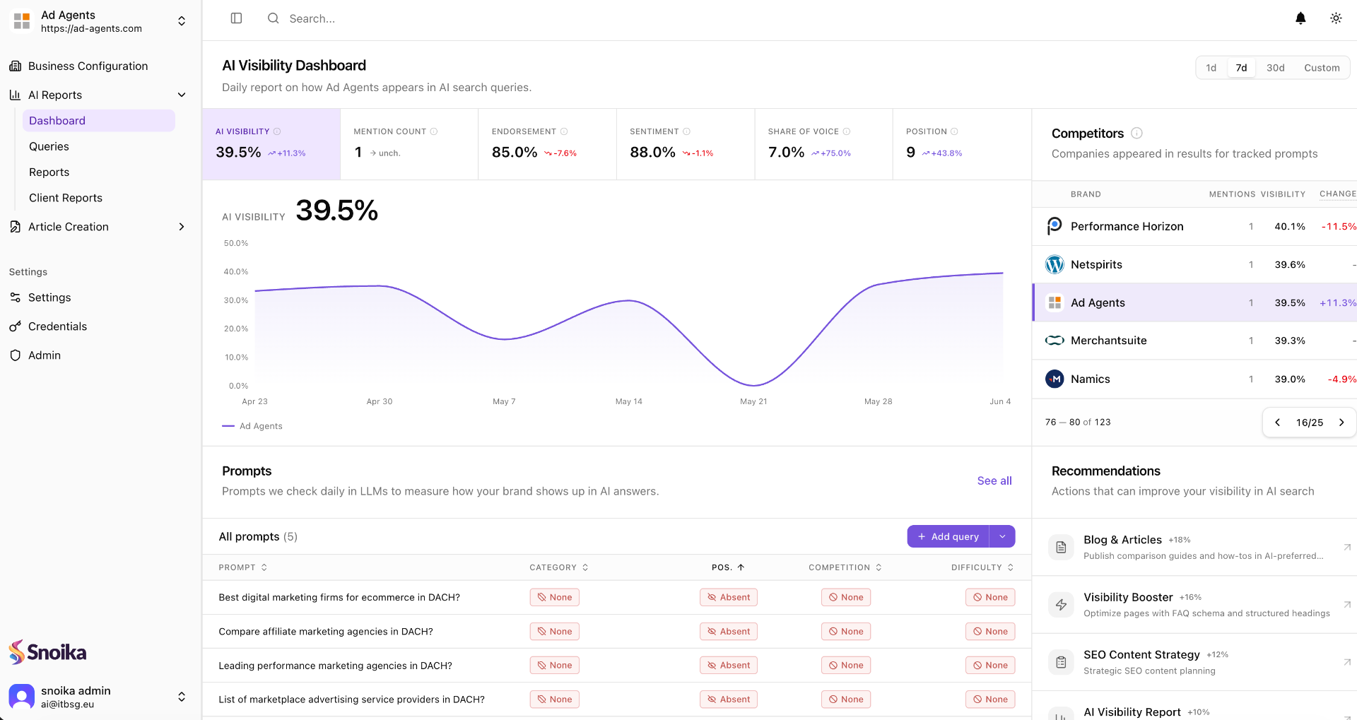1357x720 pixels.
Task: Open SEO Content Strategy recommendation arrow
Action: [x=1347, y=662]
